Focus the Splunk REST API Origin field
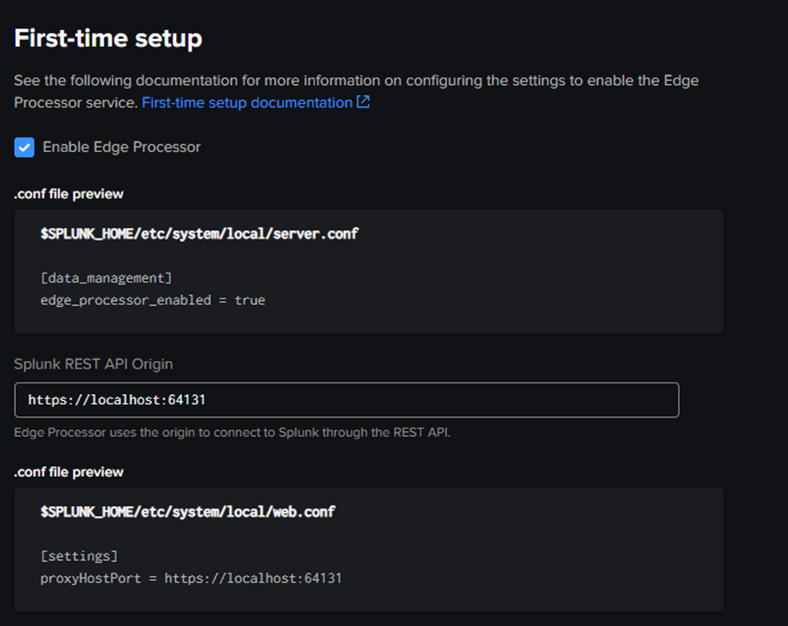 click(347, 400)
